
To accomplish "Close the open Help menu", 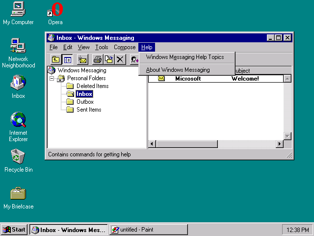I will [x=147, y=47].
